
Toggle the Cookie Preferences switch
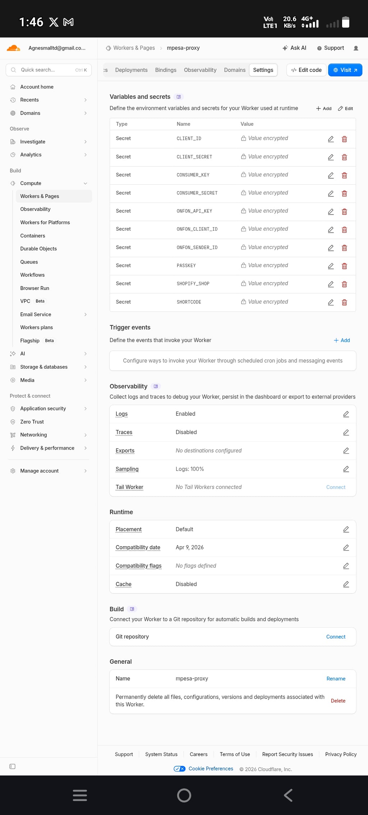click(x=179, y=769)
